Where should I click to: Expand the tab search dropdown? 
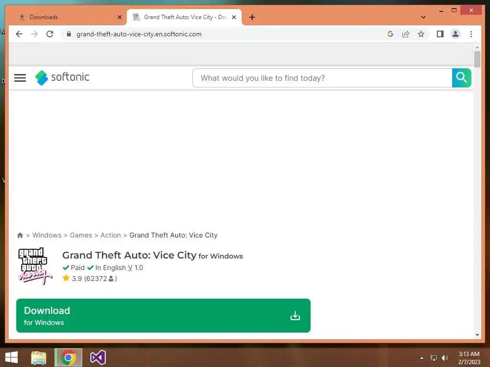point(423,17)
